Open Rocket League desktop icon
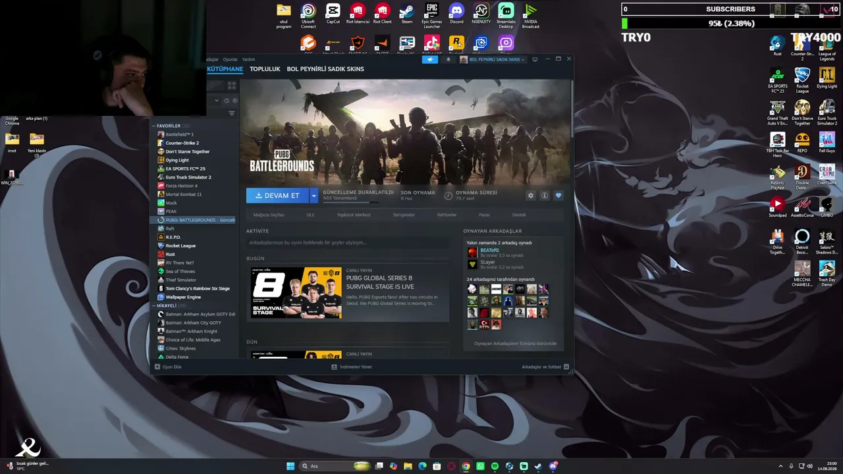This screenshot has height=474, width=843. click(x=802, y=78)
